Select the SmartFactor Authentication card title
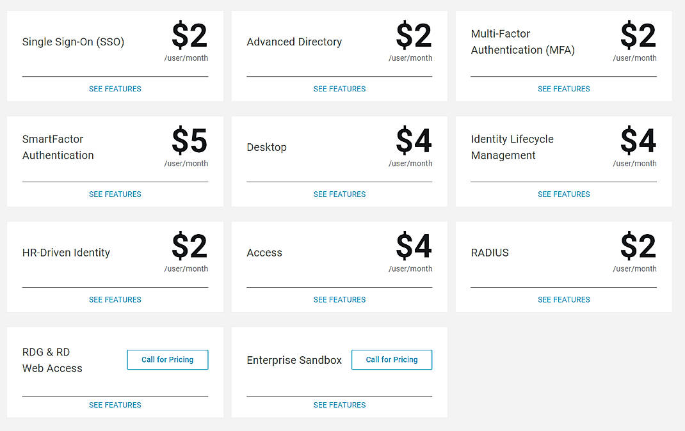Screen dimensions: 685x431 click(58, 147)
